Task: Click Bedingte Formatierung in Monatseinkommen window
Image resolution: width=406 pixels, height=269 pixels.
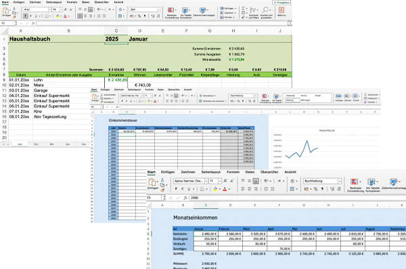Action: [x=355, y=185]
